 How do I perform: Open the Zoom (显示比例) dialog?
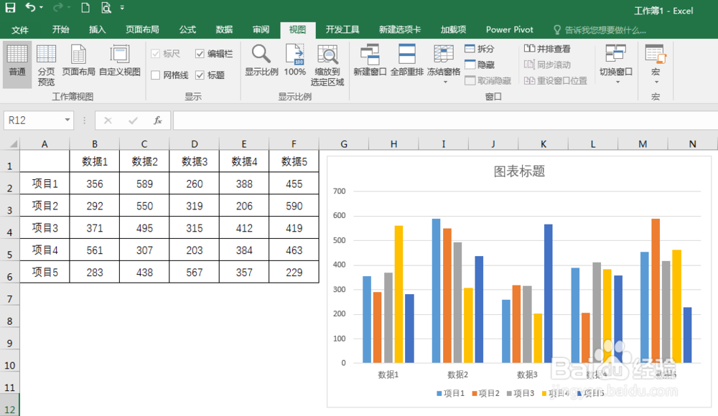[261, 60]
